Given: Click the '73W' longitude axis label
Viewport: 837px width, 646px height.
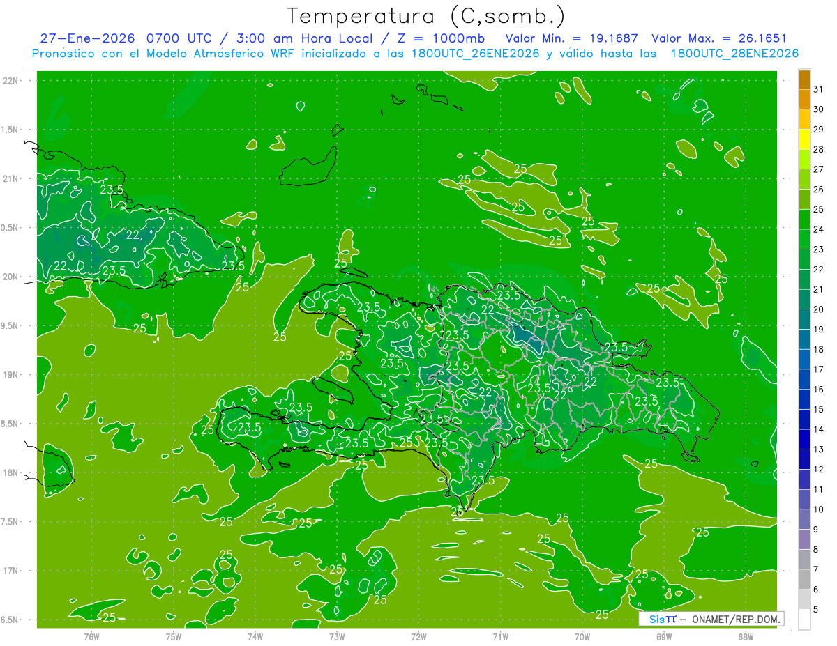Looking at the screenshot, I should (337, 636).
